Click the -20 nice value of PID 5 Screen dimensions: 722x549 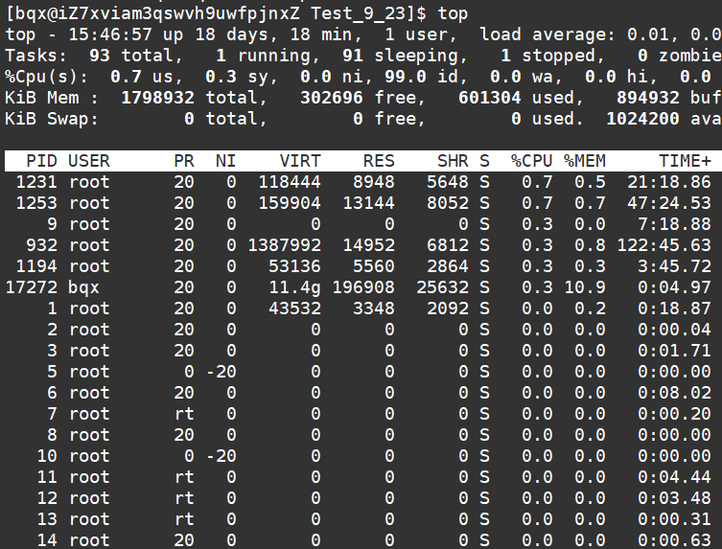coord(221,372)
